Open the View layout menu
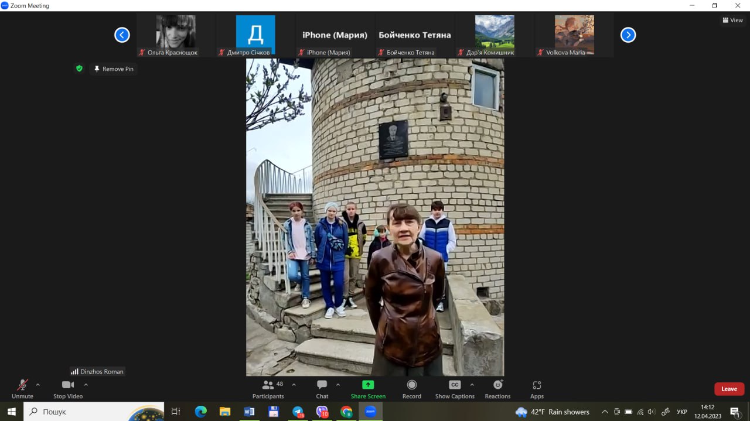 click(733, 20)
